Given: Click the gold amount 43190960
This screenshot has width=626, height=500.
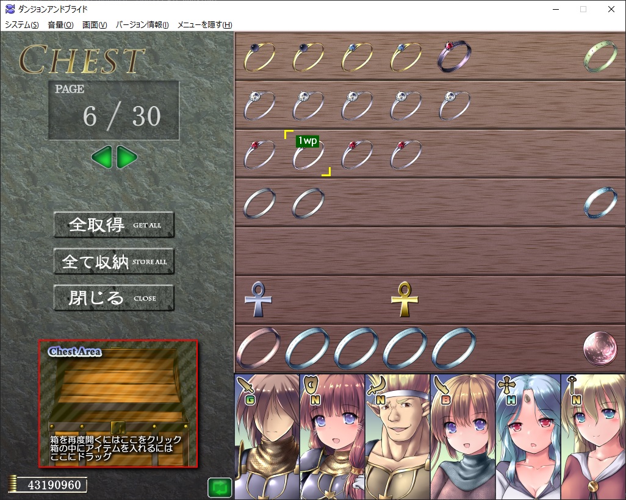Looking at the screenshot, I should [54, 485].
